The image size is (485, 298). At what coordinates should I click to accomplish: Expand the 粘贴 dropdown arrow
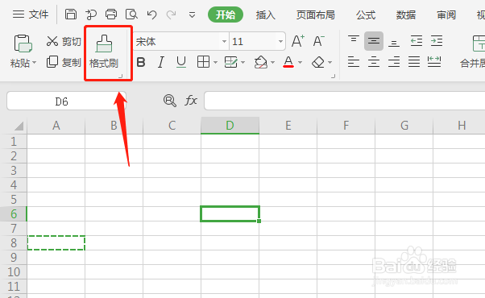(x=35, y=63)
